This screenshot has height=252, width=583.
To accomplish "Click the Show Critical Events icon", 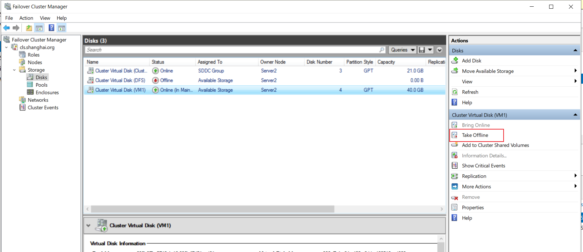I will click(455, 166).
